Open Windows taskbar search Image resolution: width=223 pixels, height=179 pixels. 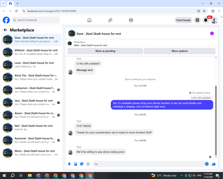pos(12,175)
